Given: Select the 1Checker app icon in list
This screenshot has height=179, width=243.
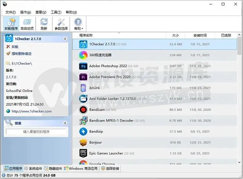Looking at the screenshot, I should tap(83, 44).
